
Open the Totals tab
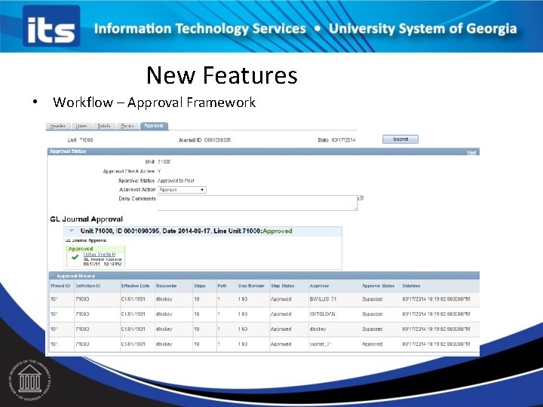click(x=104, y=126)
